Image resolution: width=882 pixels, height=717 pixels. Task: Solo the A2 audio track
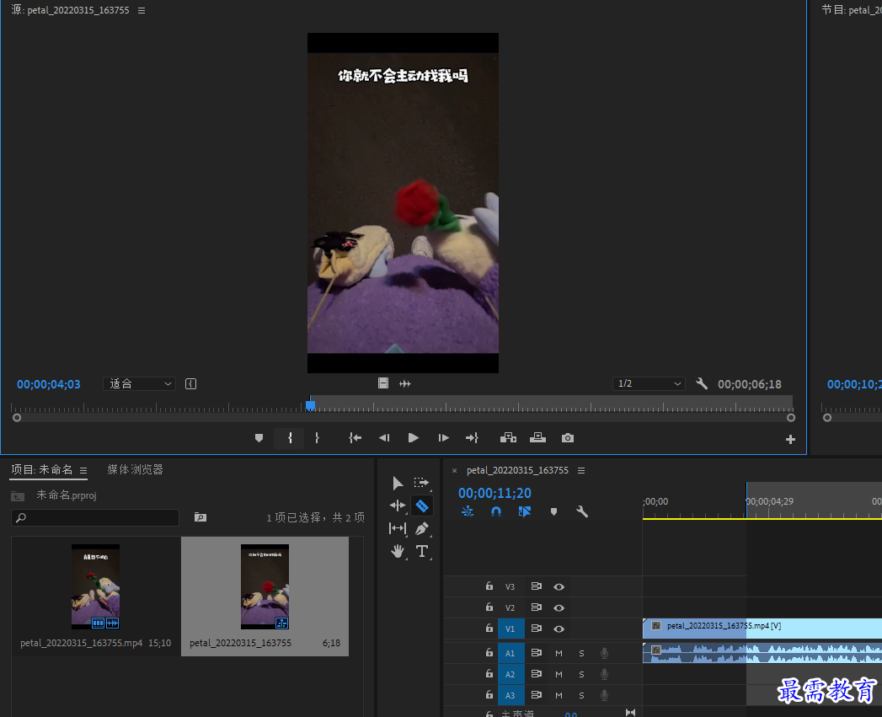point(581,674)
